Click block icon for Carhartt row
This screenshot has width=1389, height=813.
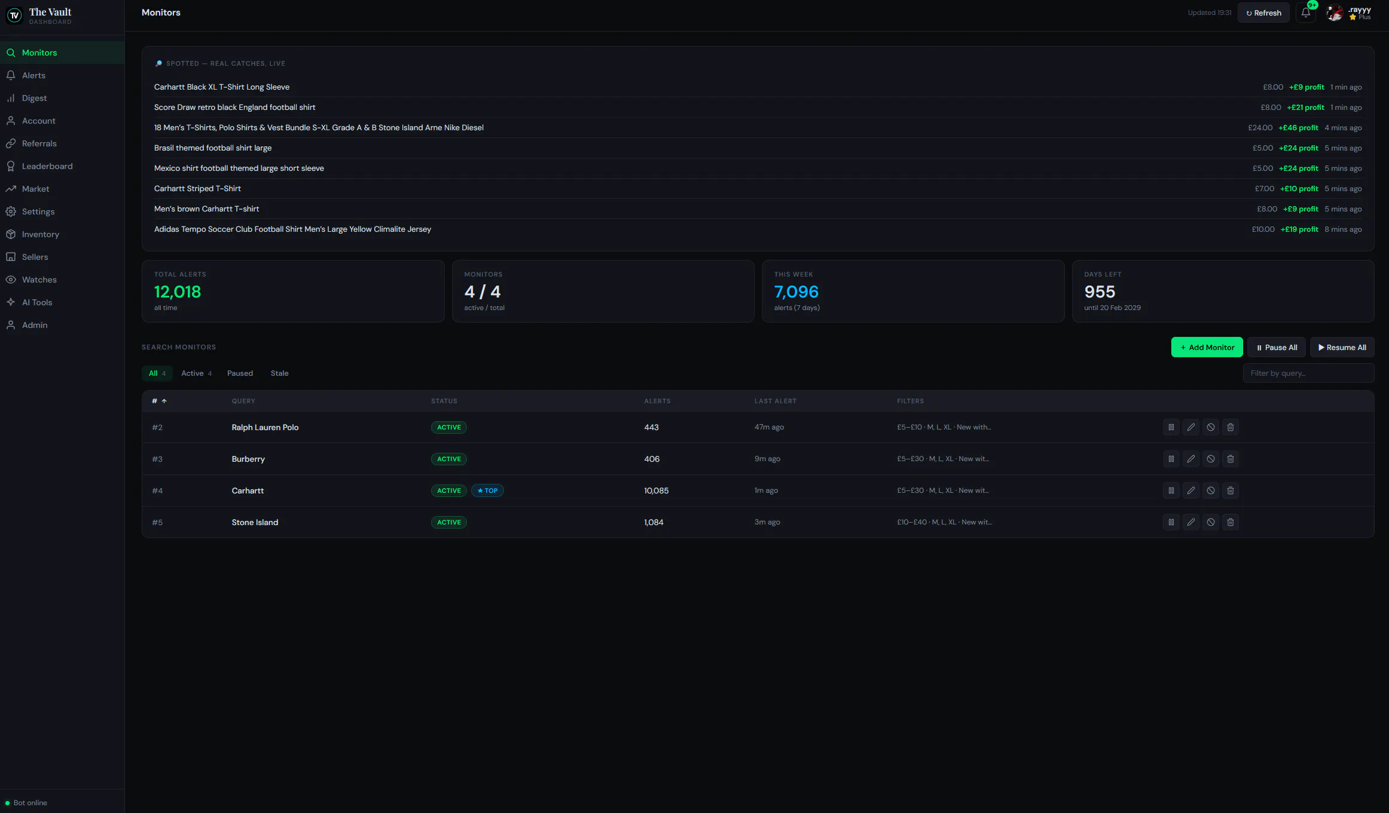coord(1210,490)
